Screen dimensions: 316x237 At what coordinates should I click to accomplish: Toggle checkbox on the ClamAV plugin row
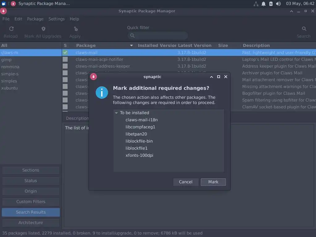click(65, 107)
